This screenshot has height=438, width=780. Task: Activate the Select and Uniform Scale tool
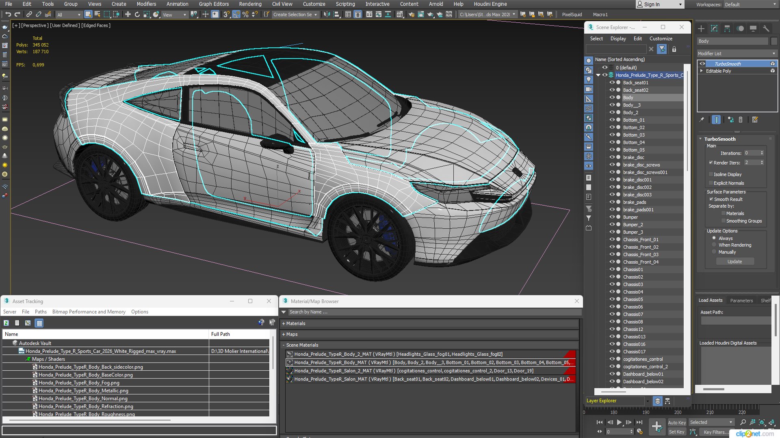point(146,15)
